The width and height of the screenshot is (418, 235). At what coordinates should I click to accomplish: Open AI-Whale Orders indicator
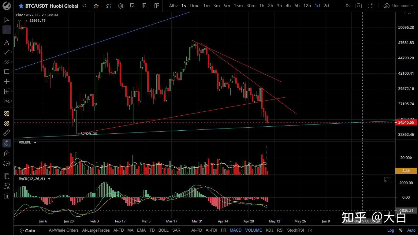tap(64, 230)
